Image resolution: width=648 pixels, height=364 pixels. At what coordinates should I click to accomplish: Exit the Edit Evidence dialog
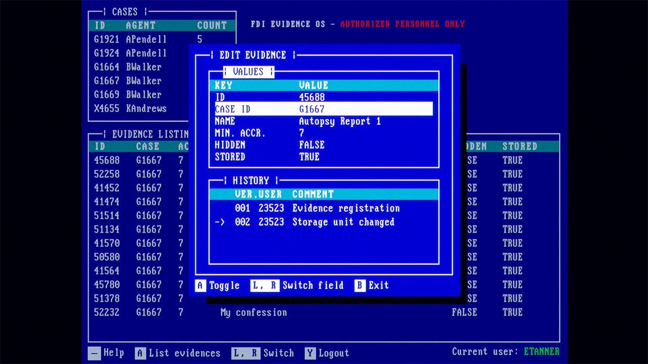(359, 286)
